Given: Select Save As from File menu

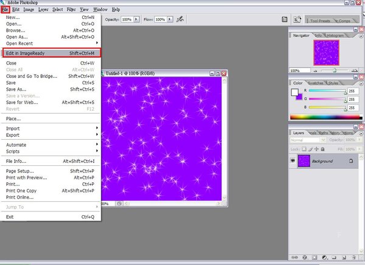Looking at the screenshot, I should click(x=50, y=89).
